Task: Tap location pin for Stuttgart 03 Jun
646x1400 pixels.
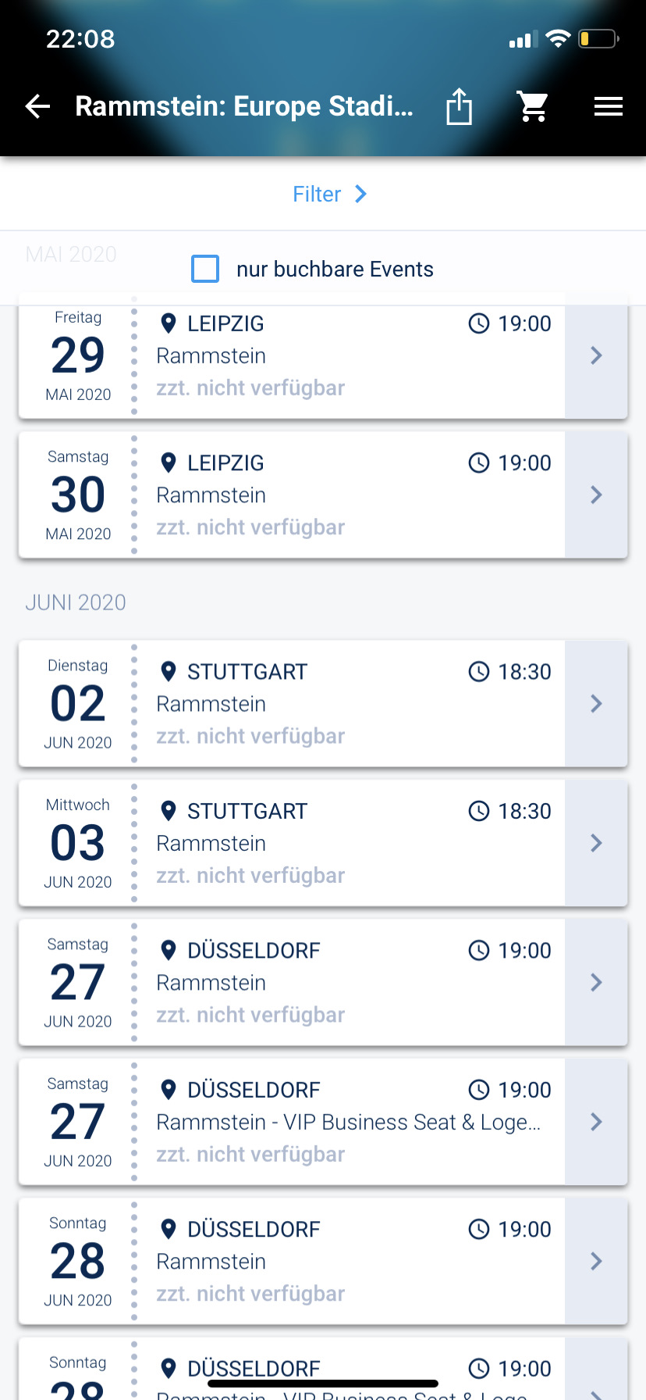Action: point(168,811)
